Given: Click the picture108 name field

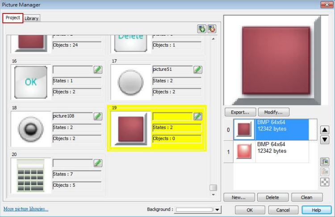Looking at the screenshot, I should coord(73,116).
